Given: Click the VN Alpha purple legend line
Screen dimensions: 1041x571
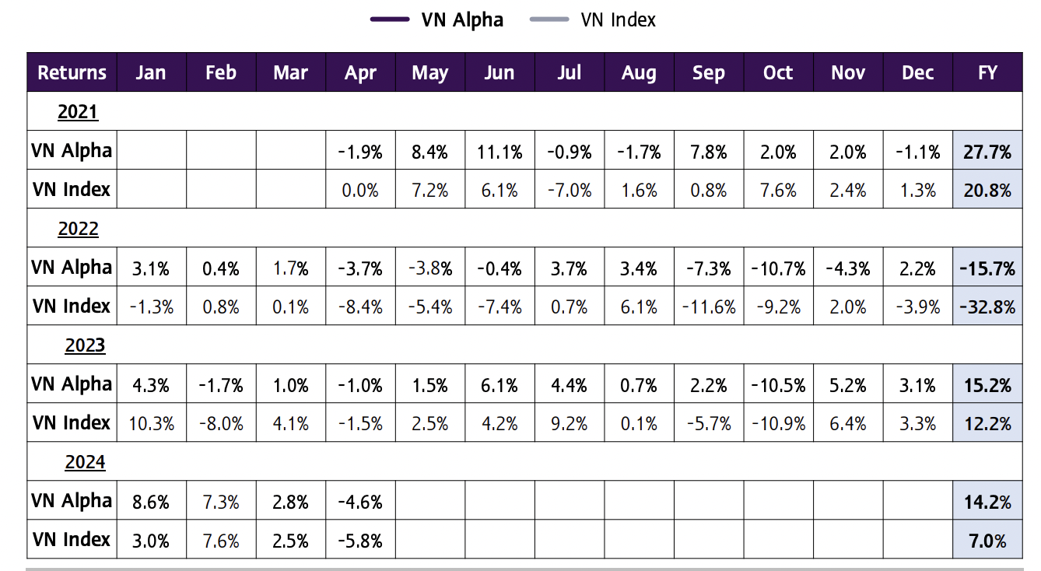Looking at the screenshot, I should click(390, 19).
